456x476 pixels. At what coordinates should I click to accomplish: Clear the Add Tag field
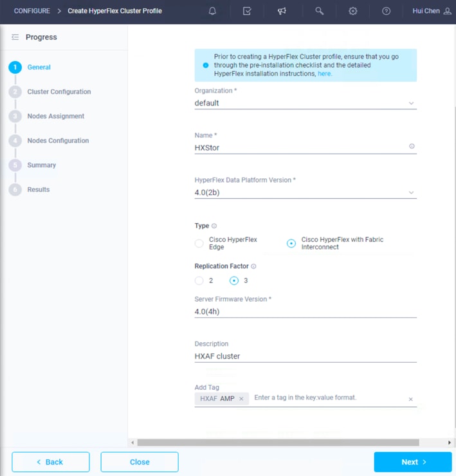point(410,399)
